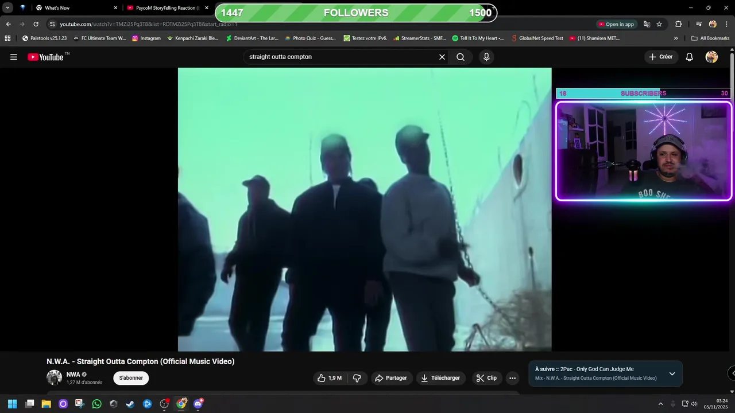Like the video with thumbs up
The image size is (735, 413).
(330, 378)
